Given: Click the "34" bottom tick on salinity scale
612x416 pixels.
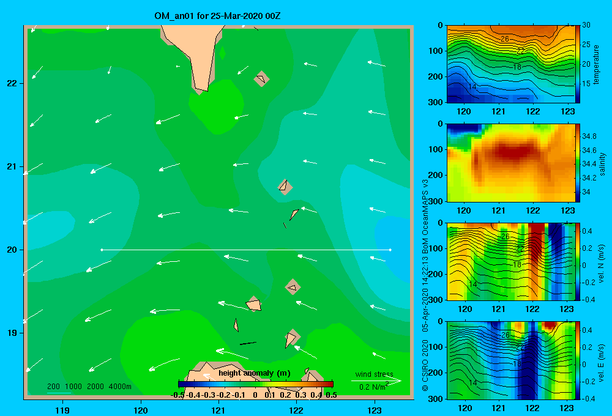Looking at the screenshot, I should pos(586,192).
